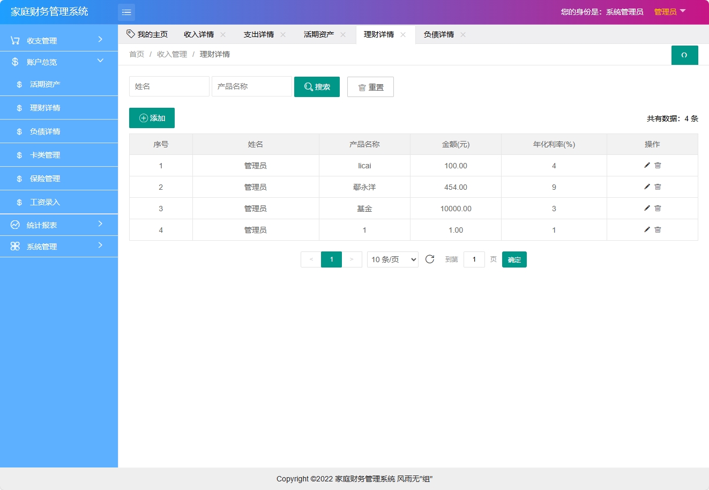The height and width of the screenshot is (490, 709).
Task: Switch to the 负债详情 tab
Action: coord(437,34)
